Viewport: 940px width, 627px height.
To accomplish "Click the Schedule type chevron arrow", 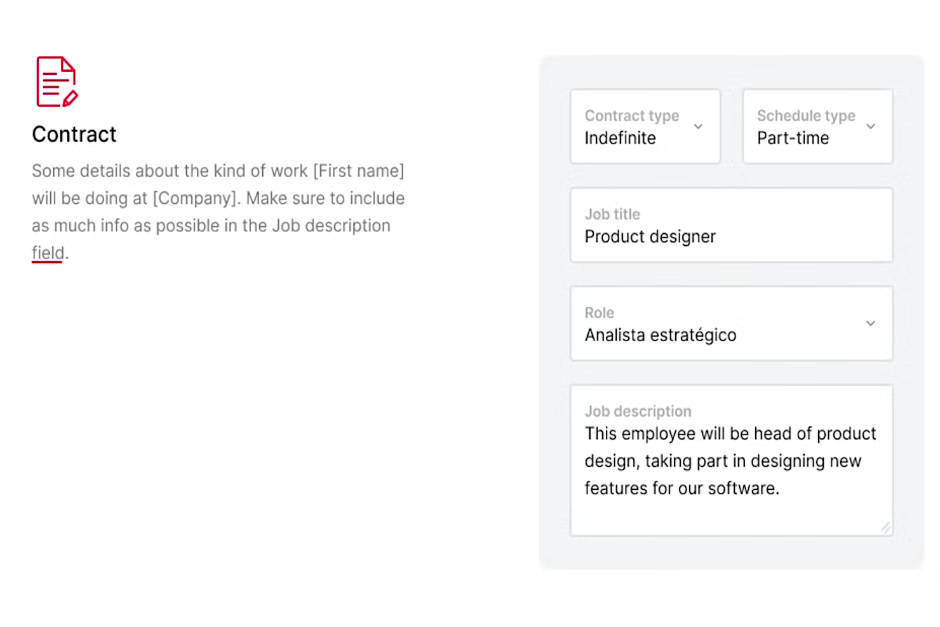I will pos(871,126).
